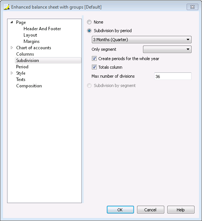Open the Period section
Image resolution: width=202 pixels, height=221 pixels.
(x=22, y=67)
